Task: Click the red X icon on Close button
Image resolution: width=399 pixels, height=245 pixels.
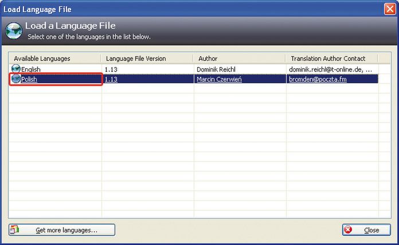Action: (348, 230)
